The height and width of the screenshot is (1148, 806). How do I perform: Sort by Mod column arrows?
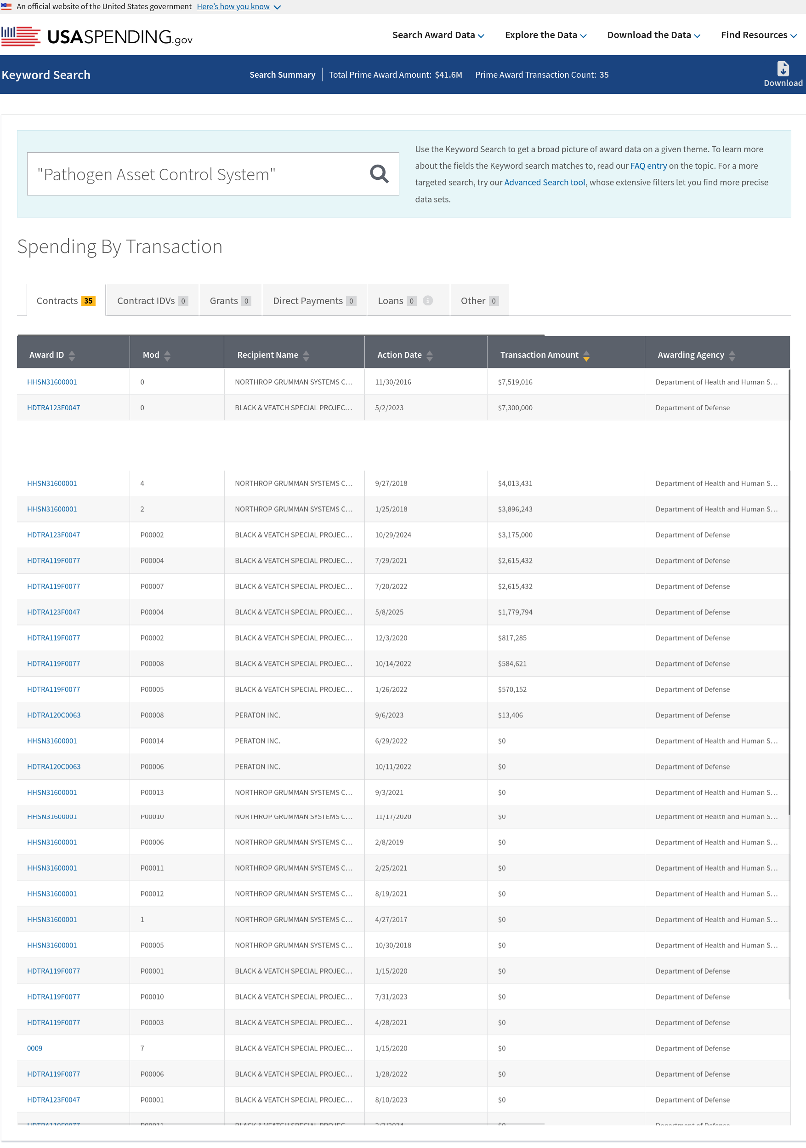pos(167,356)
